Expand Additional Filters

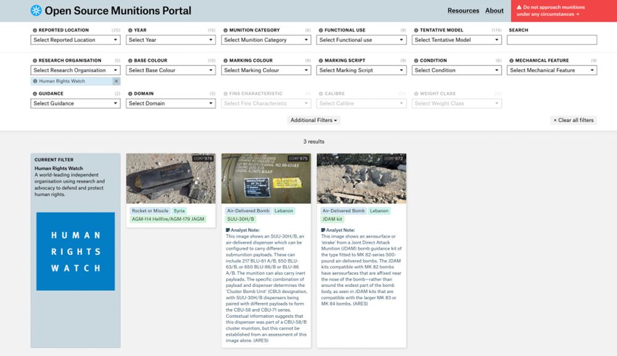(x=313, y=120)
